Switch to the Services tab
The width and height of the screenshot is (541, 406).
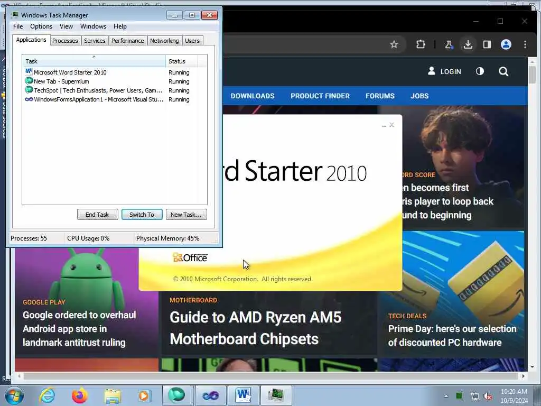95,41
